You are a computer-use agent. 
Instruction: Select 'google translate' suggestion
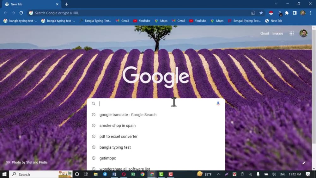click(156, 114)
